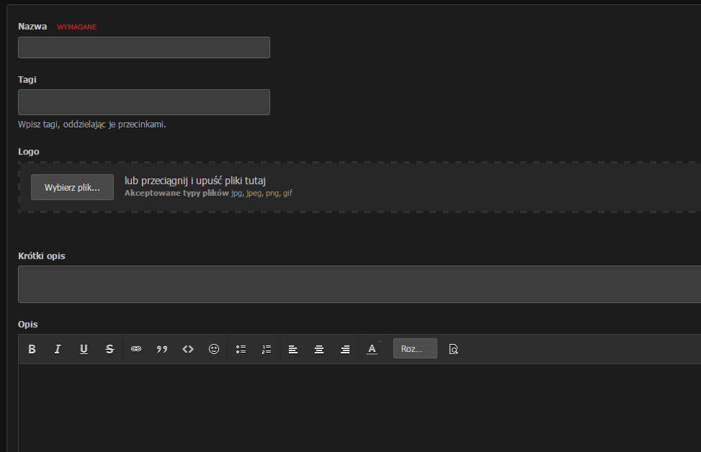Screen dimensions: 701x452
Task: Toggle italic text formatting
Action: coord(58,349)
